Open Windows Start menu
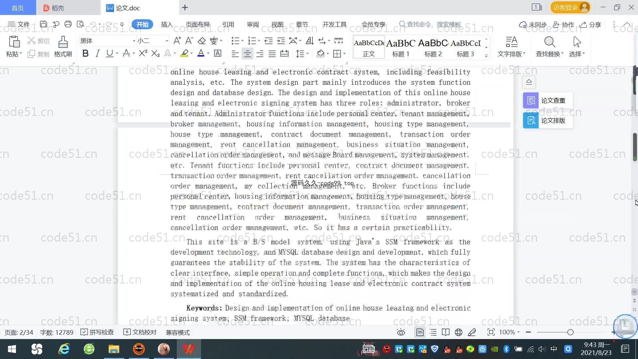 tap(12, 349)
